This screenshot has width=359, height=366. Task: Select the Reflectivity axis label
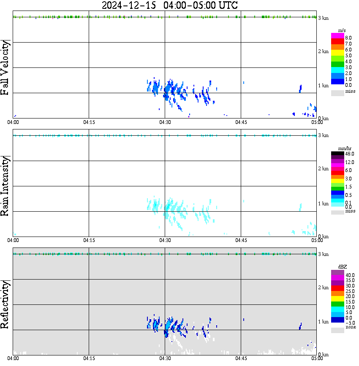[5, 304]
